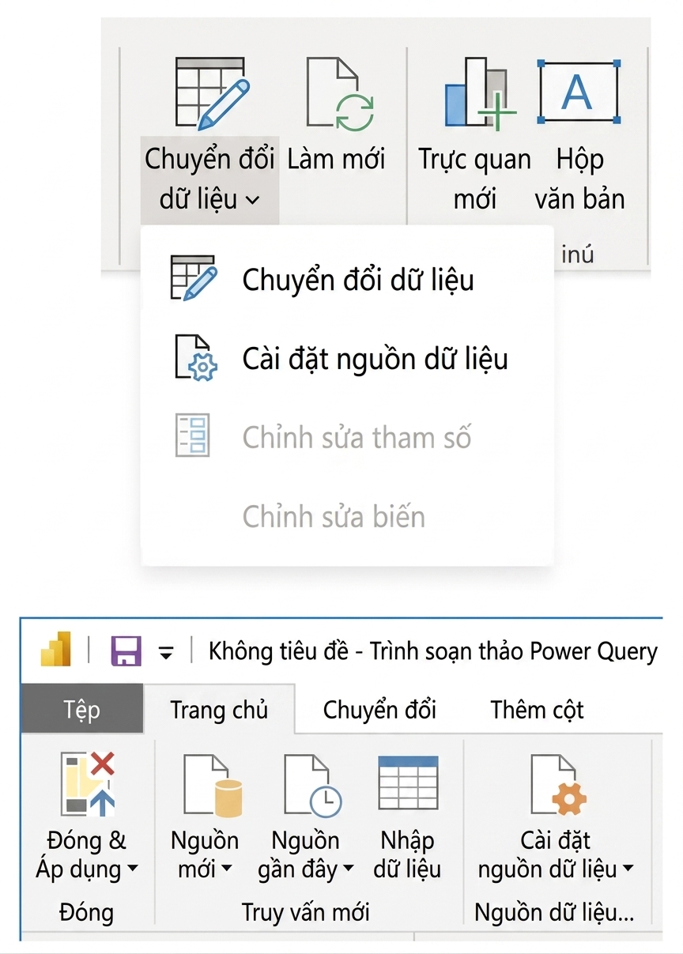The image size is (683, 954).
Task: Click the Nhập dữ liệu table icon
Action: (x=408, y=782)
